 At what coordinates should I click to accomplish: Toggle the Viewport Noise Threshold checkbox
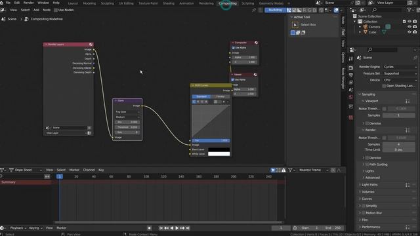pyautogui.click(x=385, y=109)
